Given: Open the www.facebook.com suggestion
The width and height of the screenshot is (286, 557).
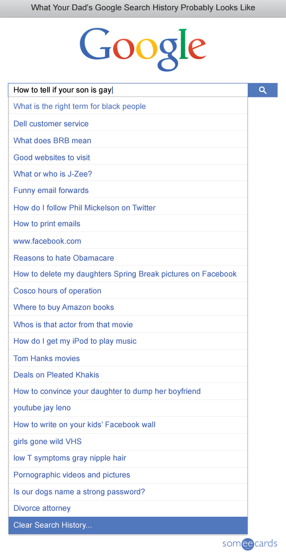Looking at the screenshot, I should click(128, 241).
